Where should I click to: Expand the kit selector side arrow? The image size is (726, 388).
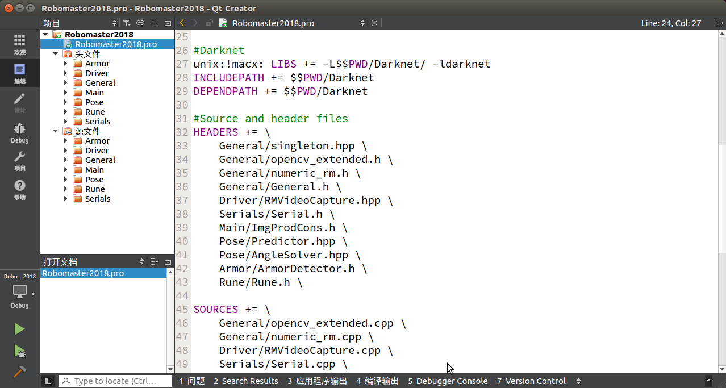33,294
